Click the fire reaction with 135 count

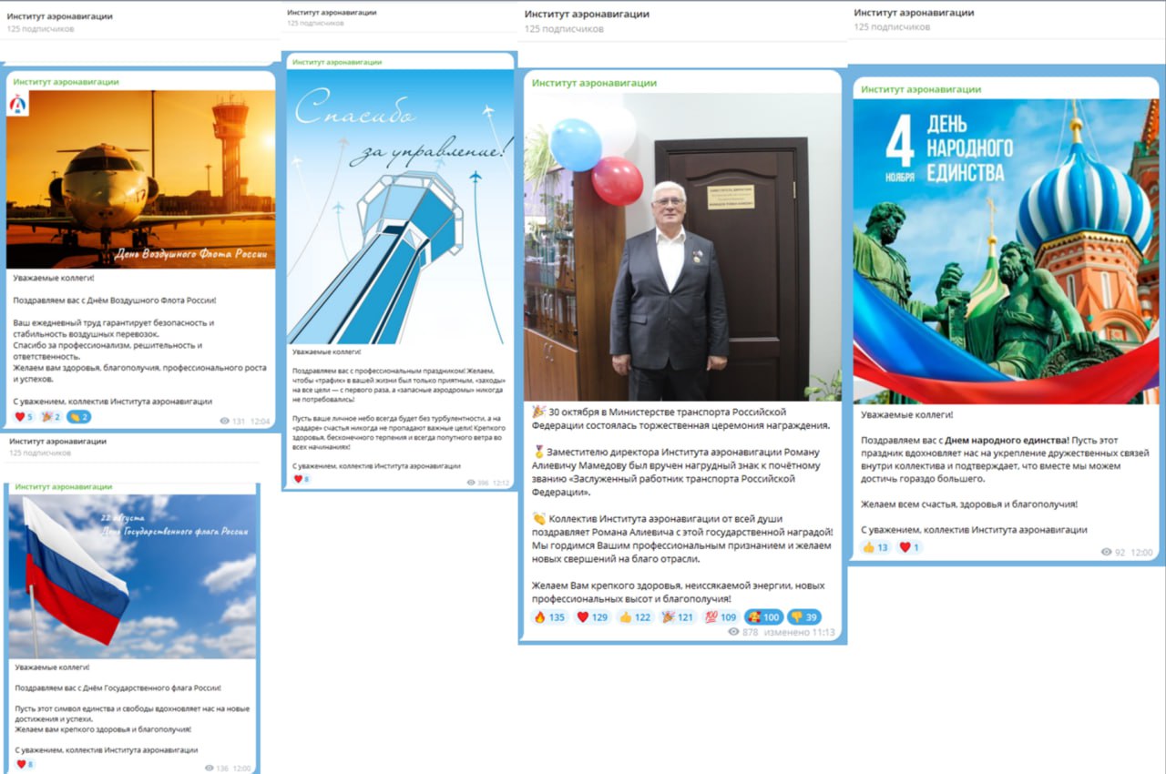(548, 616)
